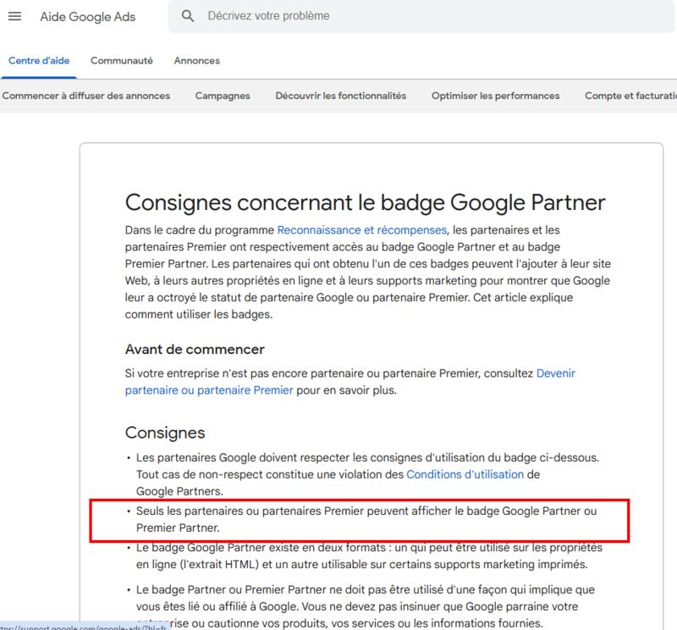Image resolution: width=677 pixels, height=630 pixels.
Task: Click bullet "Le badge Google Partner existe en deux formats"
Action: tap(369, 555)
